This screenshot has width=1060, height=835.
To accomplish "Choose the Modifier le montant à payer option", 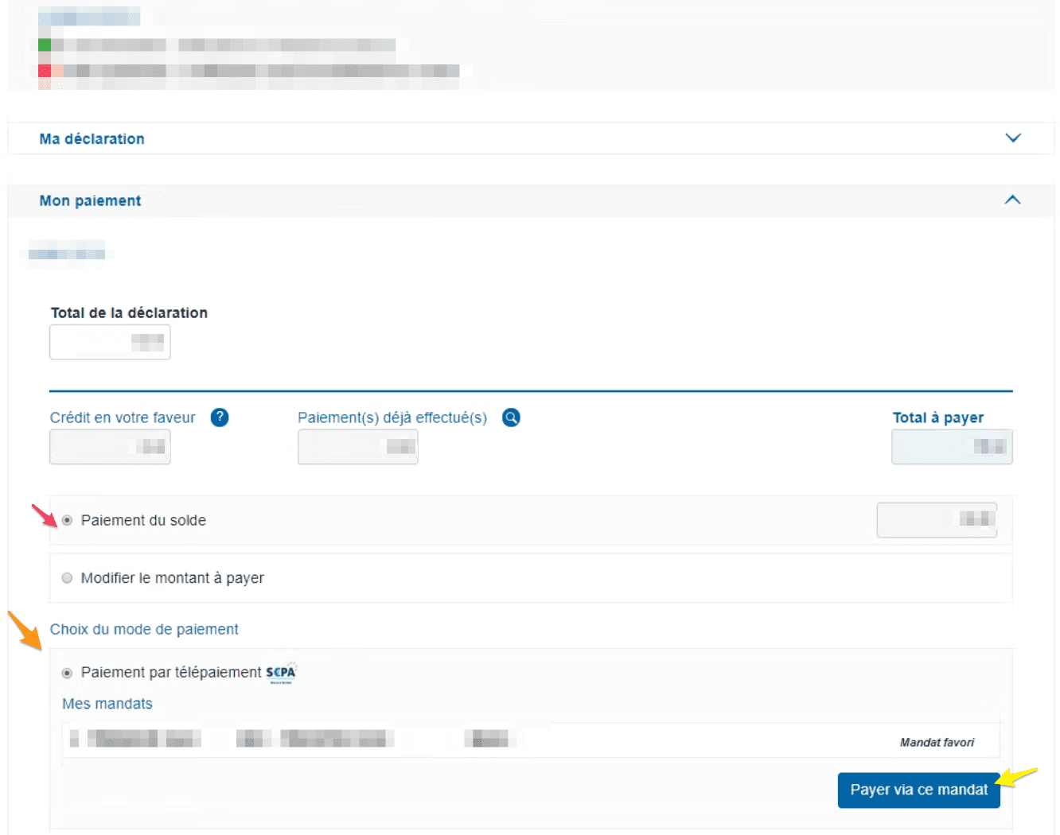I will tap(68, 578).
